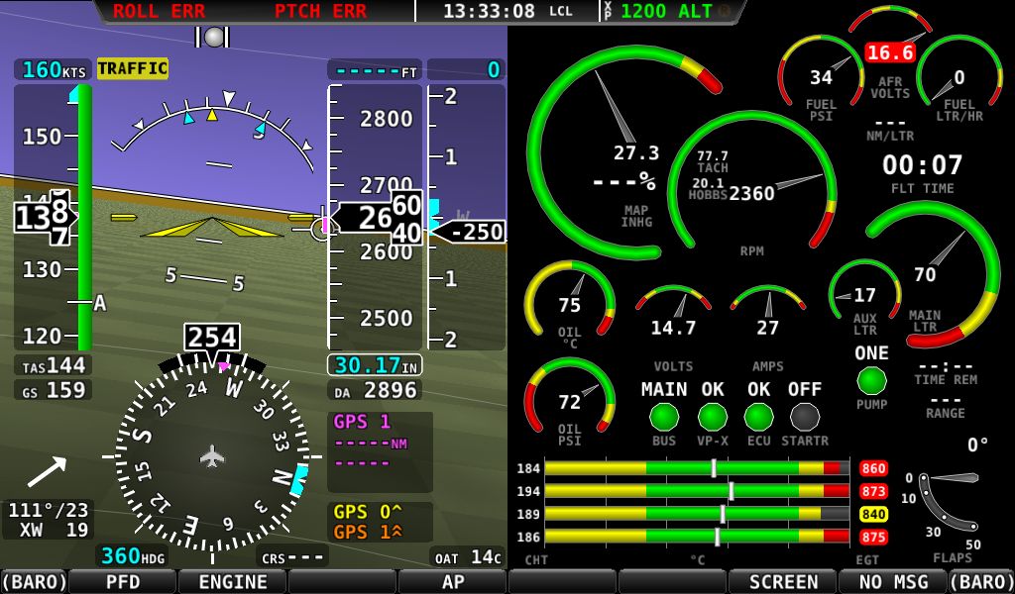Viewport: 1015px width, 594px height.
Task: Tap the DA 2896 density altitude readout
Action: (374, 390)
